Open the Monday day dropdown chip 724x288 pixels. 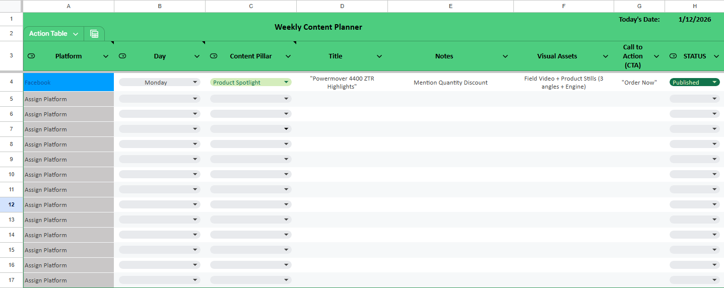(160, 82)
